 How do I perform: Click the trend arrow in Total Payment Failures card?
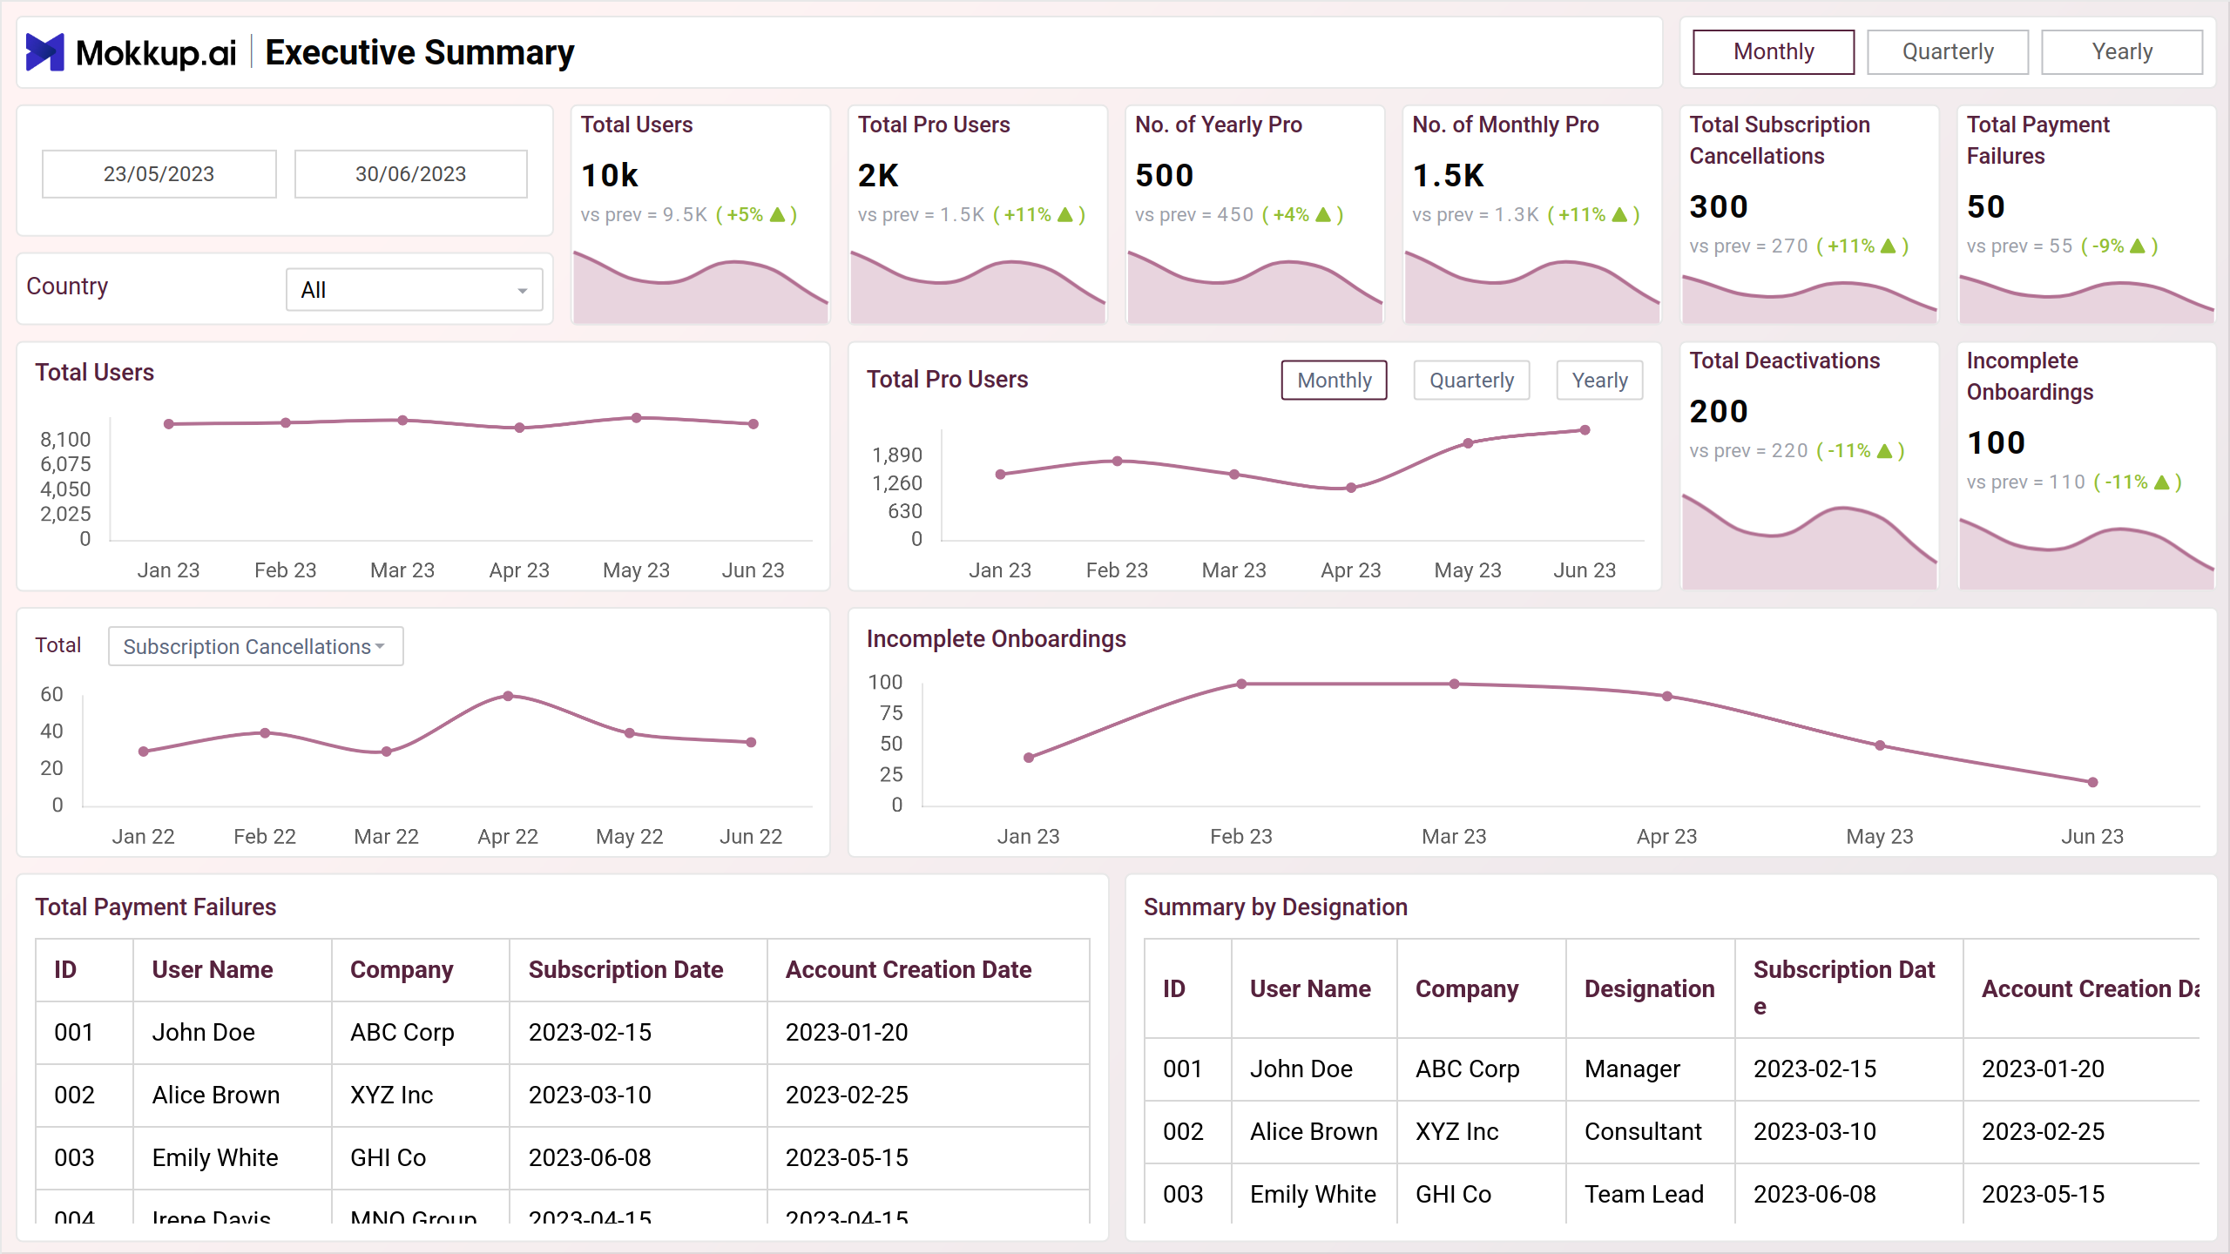coord(2137,246)
